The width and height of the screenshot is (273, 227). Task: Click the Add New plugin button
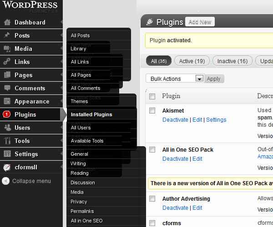tap(200, 22)
